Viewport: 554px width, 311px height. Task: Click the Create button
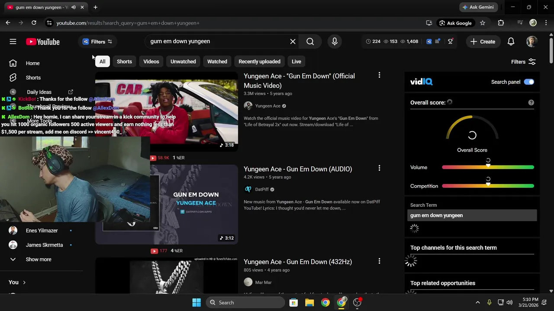483,41
